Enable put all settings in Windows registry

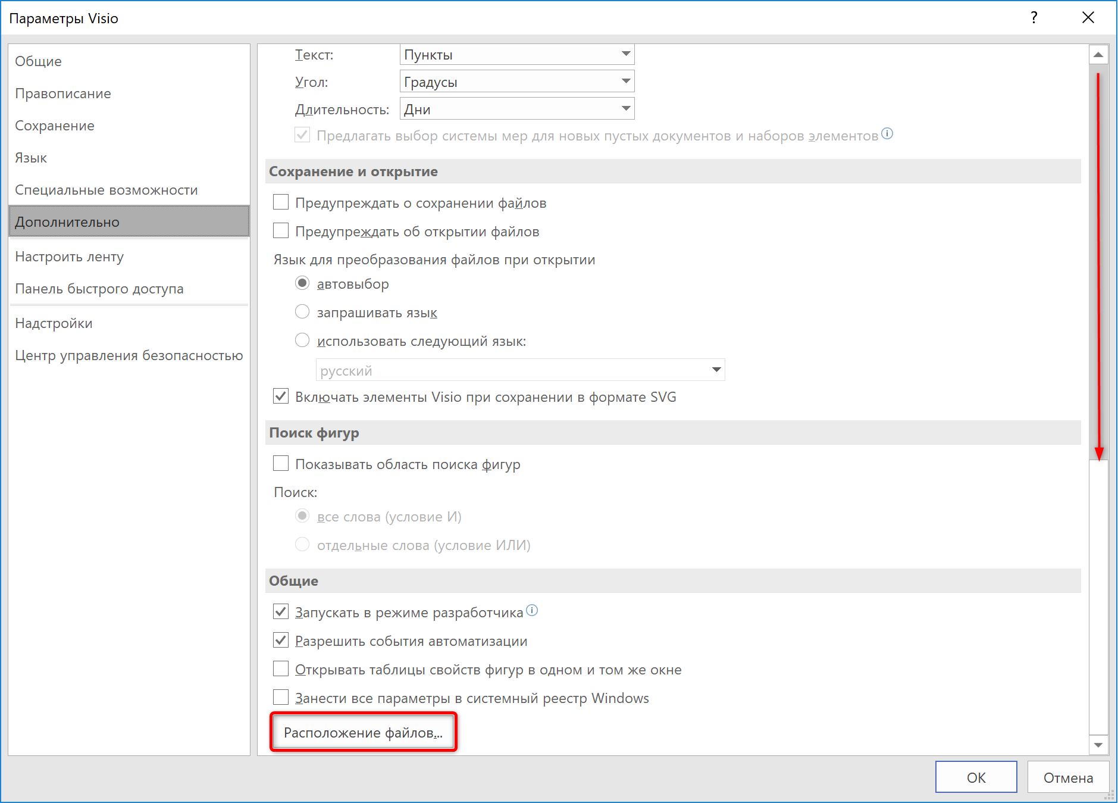(x=281, y=698)
